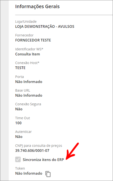
Task: Click the Loja/Unidade field label
Action: pyautogui.click(x=26, y=22)
